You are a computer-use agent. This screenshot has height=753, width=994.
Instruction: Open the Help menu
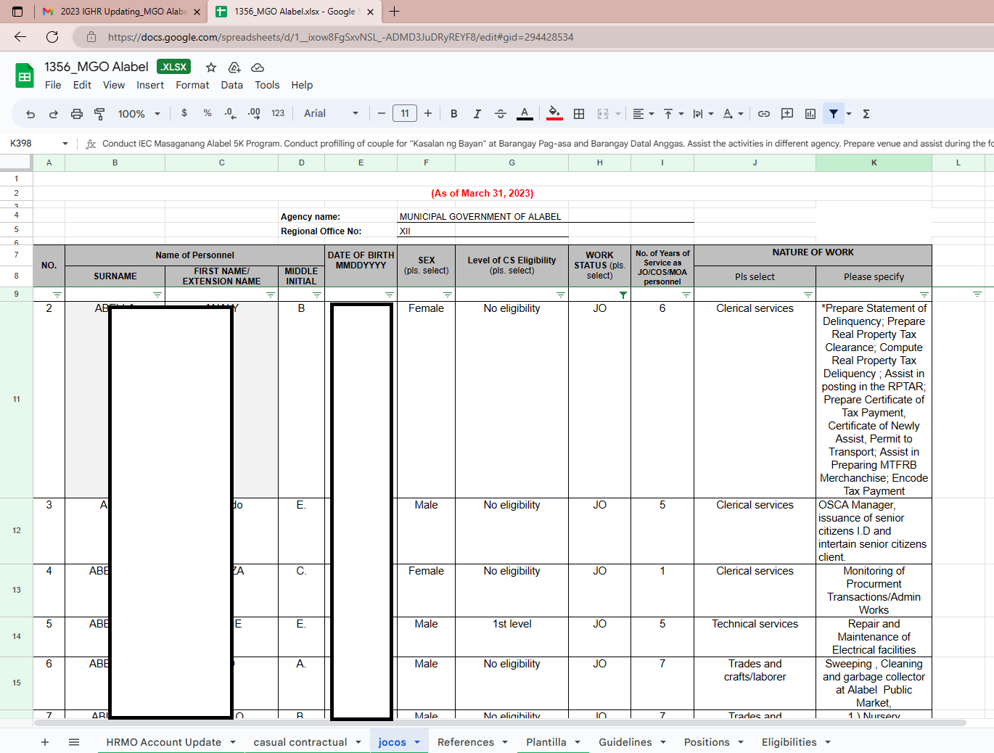(x=302, y=85)
